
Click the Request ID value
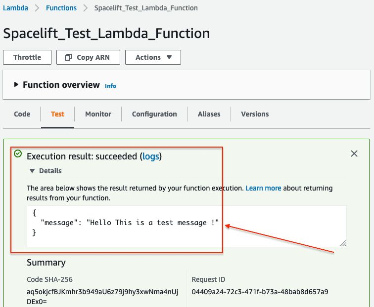click(x=260, y=292)
